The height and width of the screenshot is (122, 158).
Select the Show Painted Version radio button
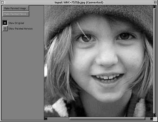point(5,28)
